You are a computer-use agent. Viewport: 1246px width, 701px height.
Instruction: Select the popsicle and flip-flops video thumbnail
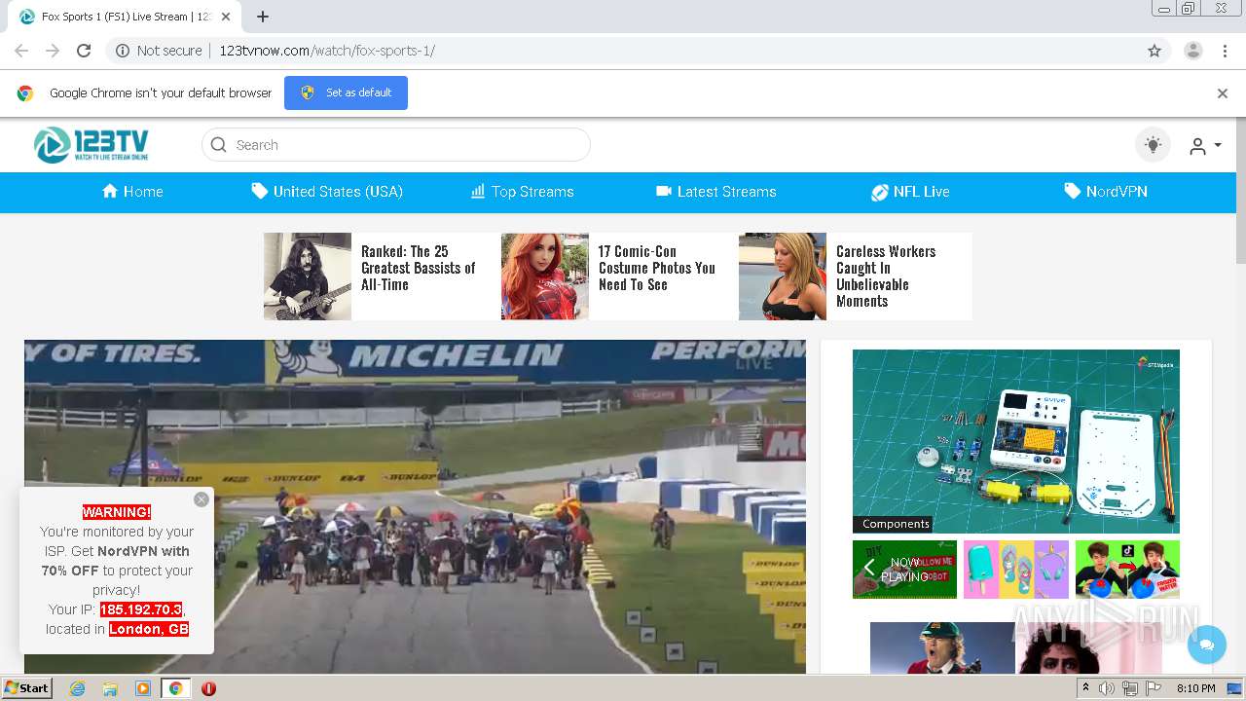[1016, 569]
